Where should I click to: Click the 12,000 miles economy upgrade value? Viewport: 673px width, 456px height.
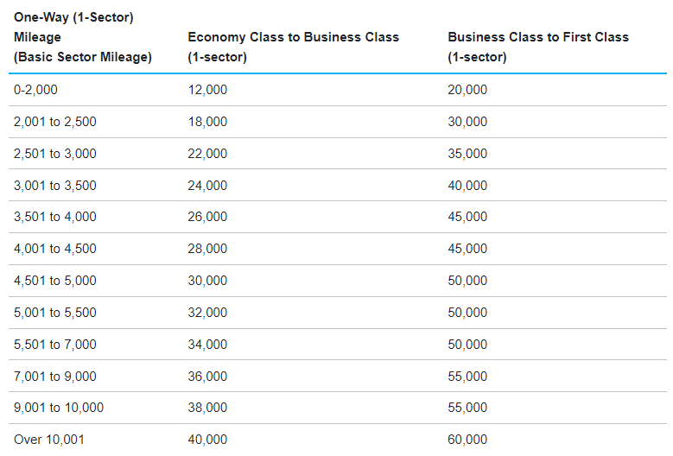click(207, 90)
